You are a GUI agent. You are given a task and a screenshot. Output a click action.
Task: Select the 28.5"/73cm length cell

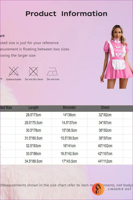point(34,115)
